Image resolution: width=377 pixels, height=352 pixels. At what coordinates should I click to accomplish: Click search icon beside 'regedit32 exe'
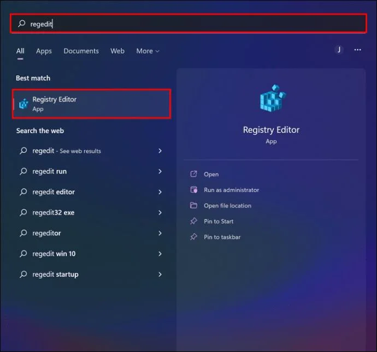[23, 212]
